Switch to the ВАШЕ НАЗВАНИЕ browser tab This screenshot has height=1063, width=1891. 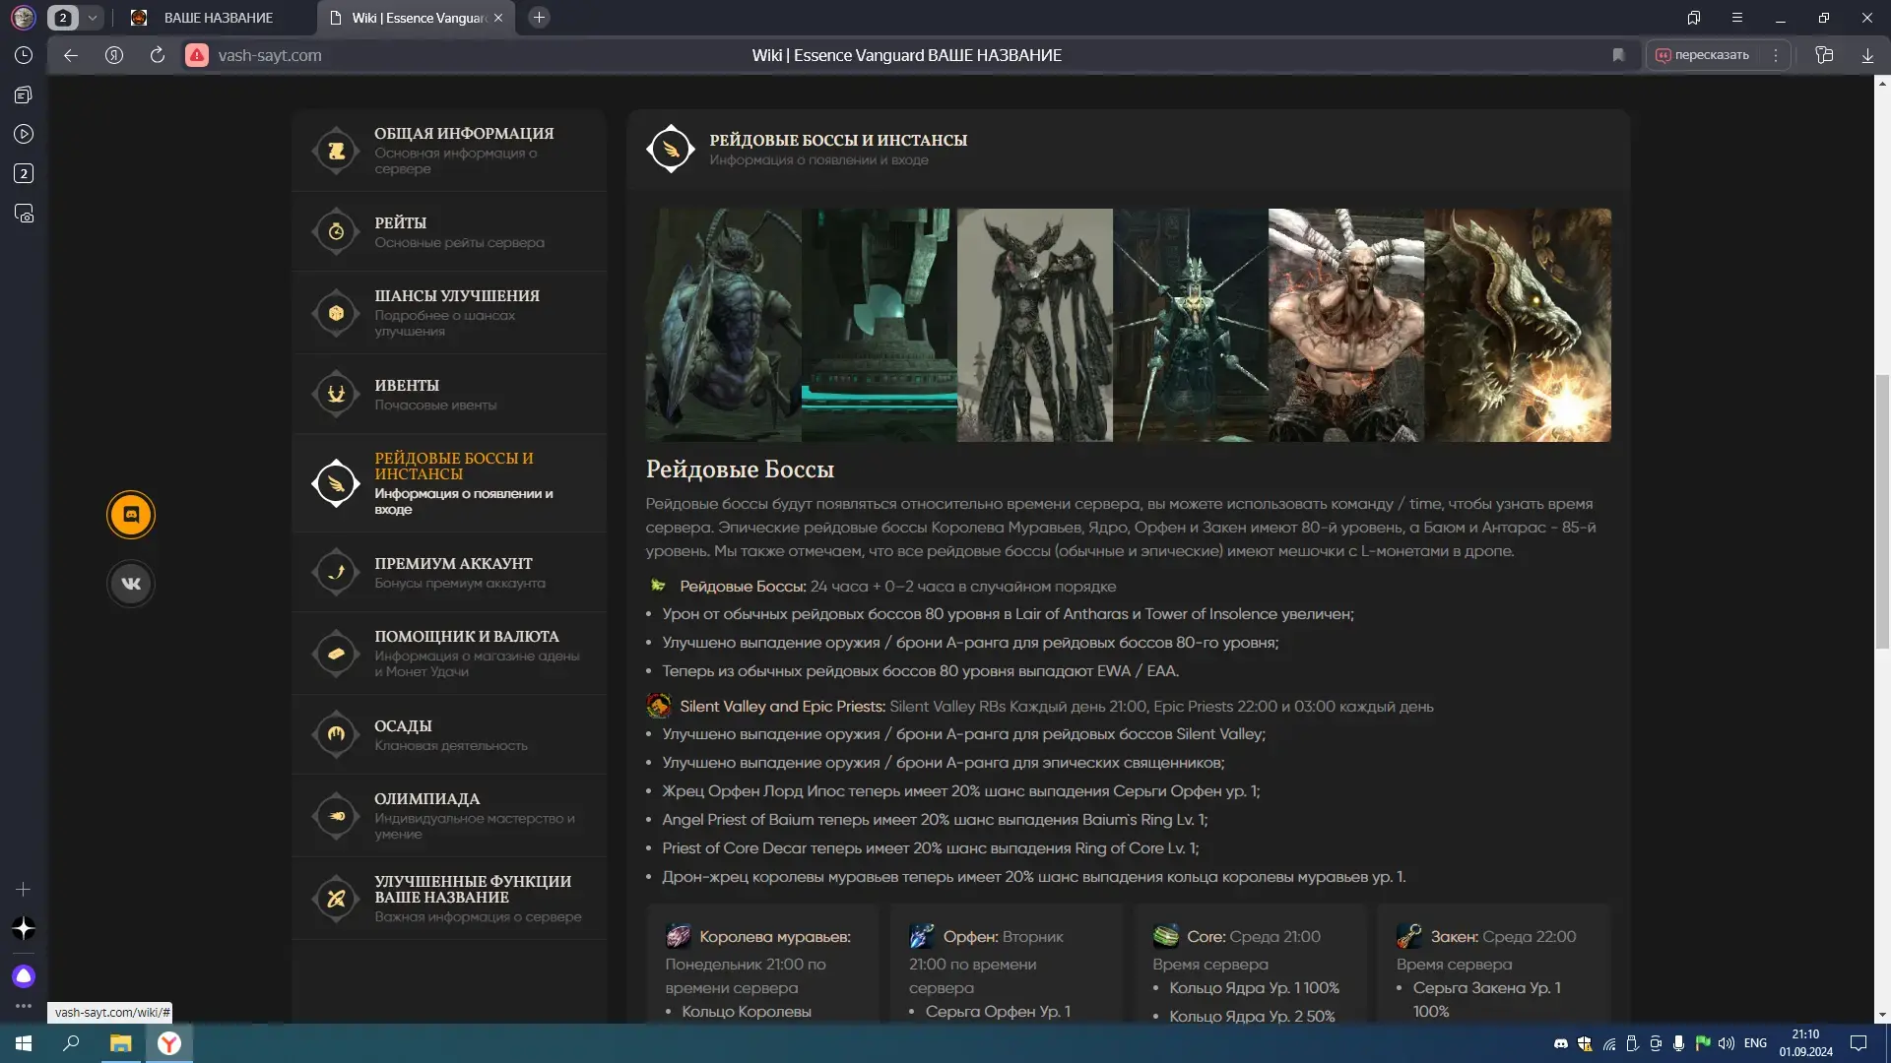[x=217, y=18]
